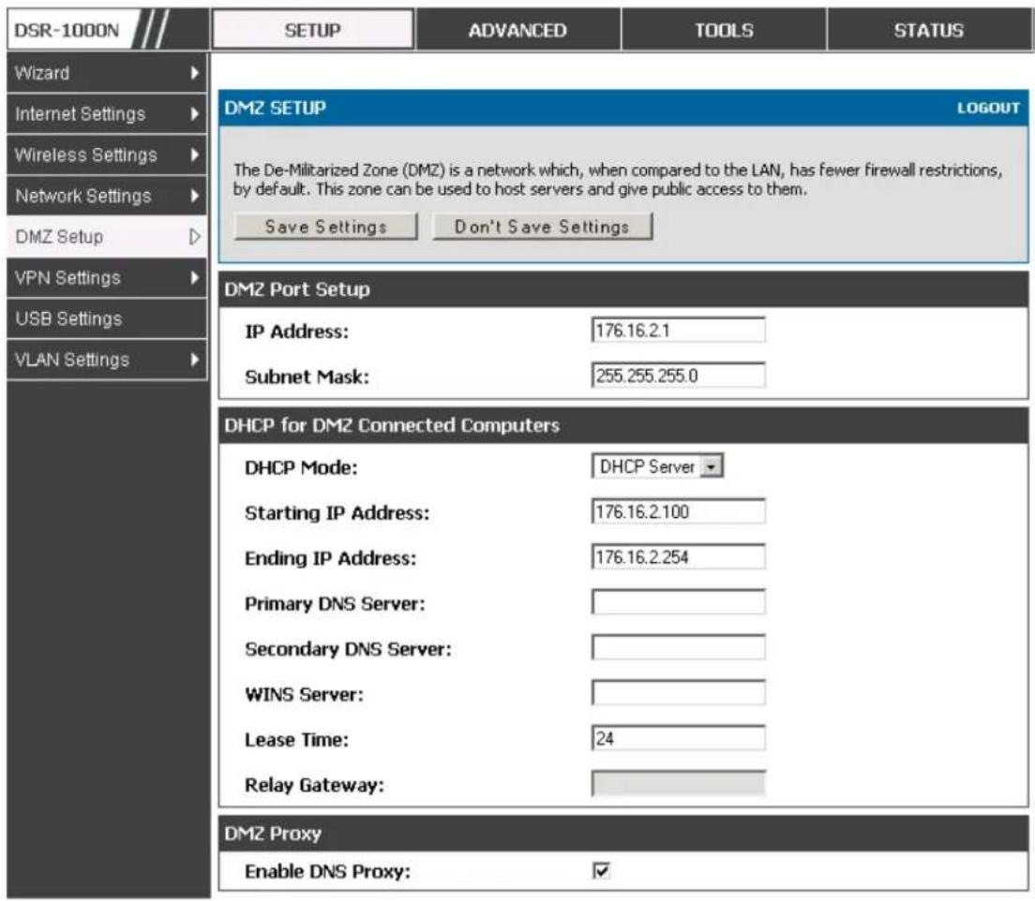Expand VPN Settings submenu arrow
The width and height of the screenshot is (1035, 901).
pyautogui.click(x=194, y=277)
